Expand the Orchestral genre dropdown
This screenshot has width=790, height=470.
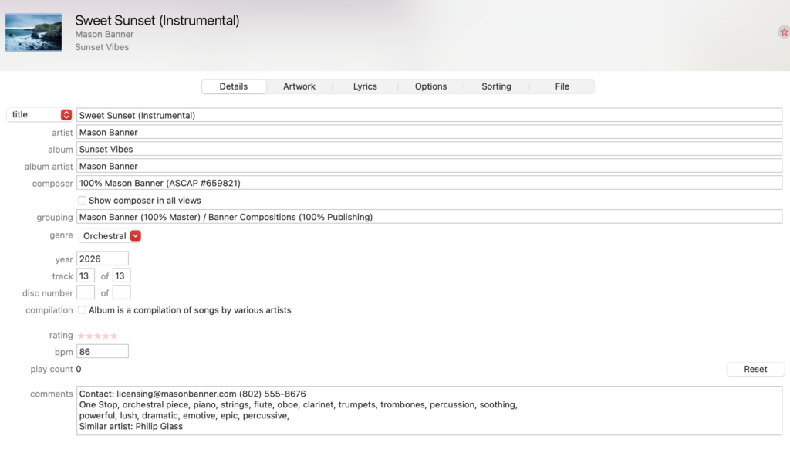[136, 236]
